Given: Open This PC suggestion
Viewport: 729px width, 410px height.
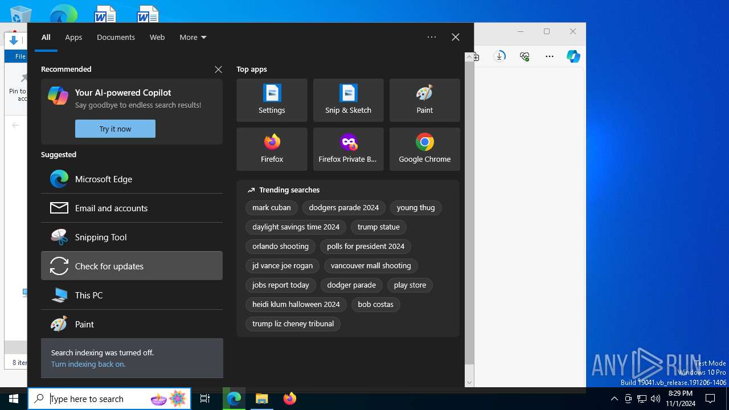Looking at the screenshot, I should tap(132, 295).
